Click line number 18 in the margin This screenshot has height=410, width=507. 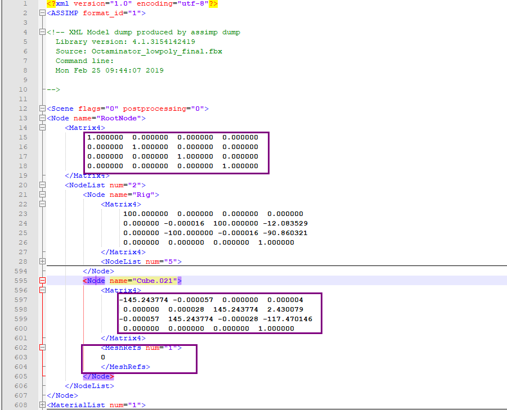[x=23, y=166]
